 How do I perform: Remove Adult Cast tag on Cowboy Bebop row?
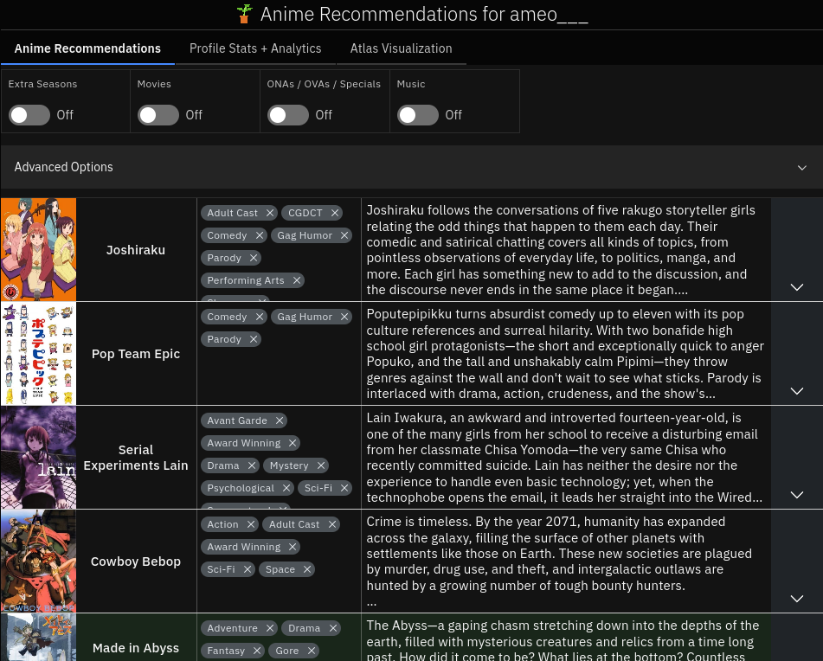click(331, 524)
